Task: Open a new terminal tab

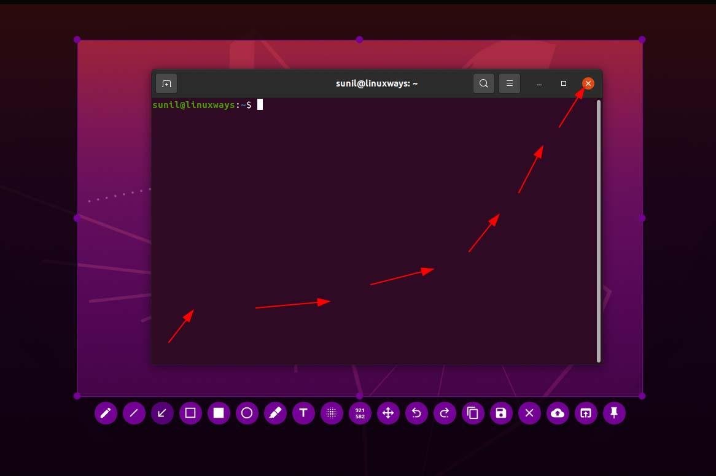Action: point(166,83)
